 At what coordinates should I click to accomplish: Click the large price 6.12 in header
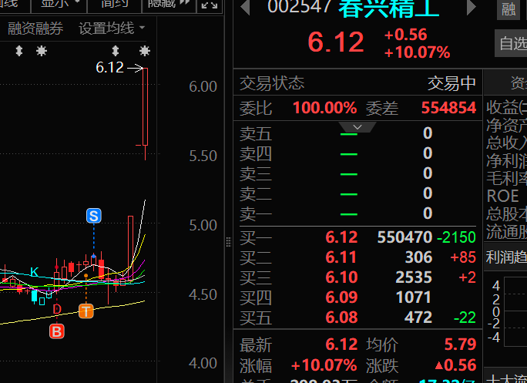(x=336, y=42)
